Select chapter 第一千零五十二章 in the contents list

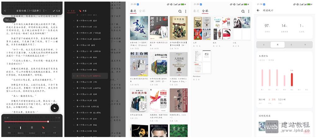click(x=90, y=57)
